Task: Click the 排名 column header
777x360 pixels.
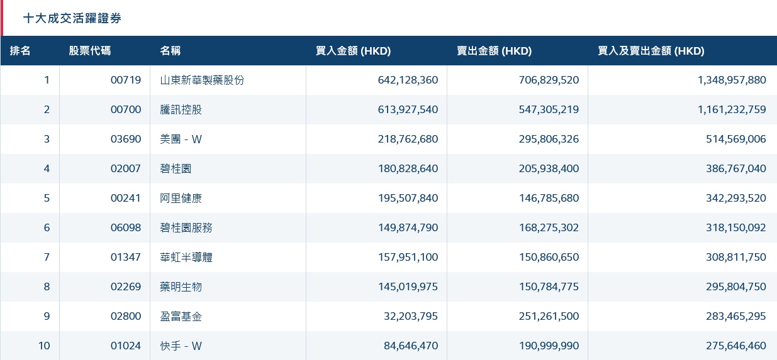Action: [20, 51]
